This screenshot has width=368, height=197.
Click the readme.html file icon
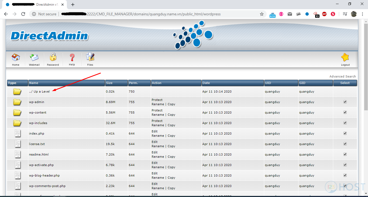tap(18, 154)
